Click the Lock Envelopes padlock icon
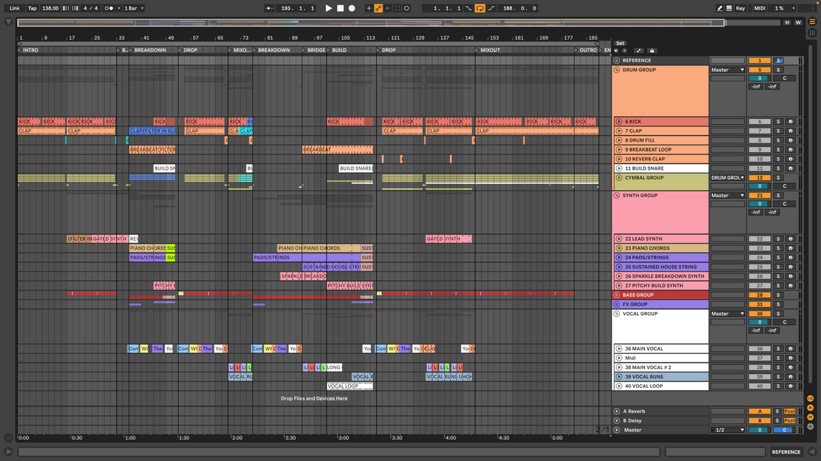This screenshot has height=461, width=821. [652, 51]
